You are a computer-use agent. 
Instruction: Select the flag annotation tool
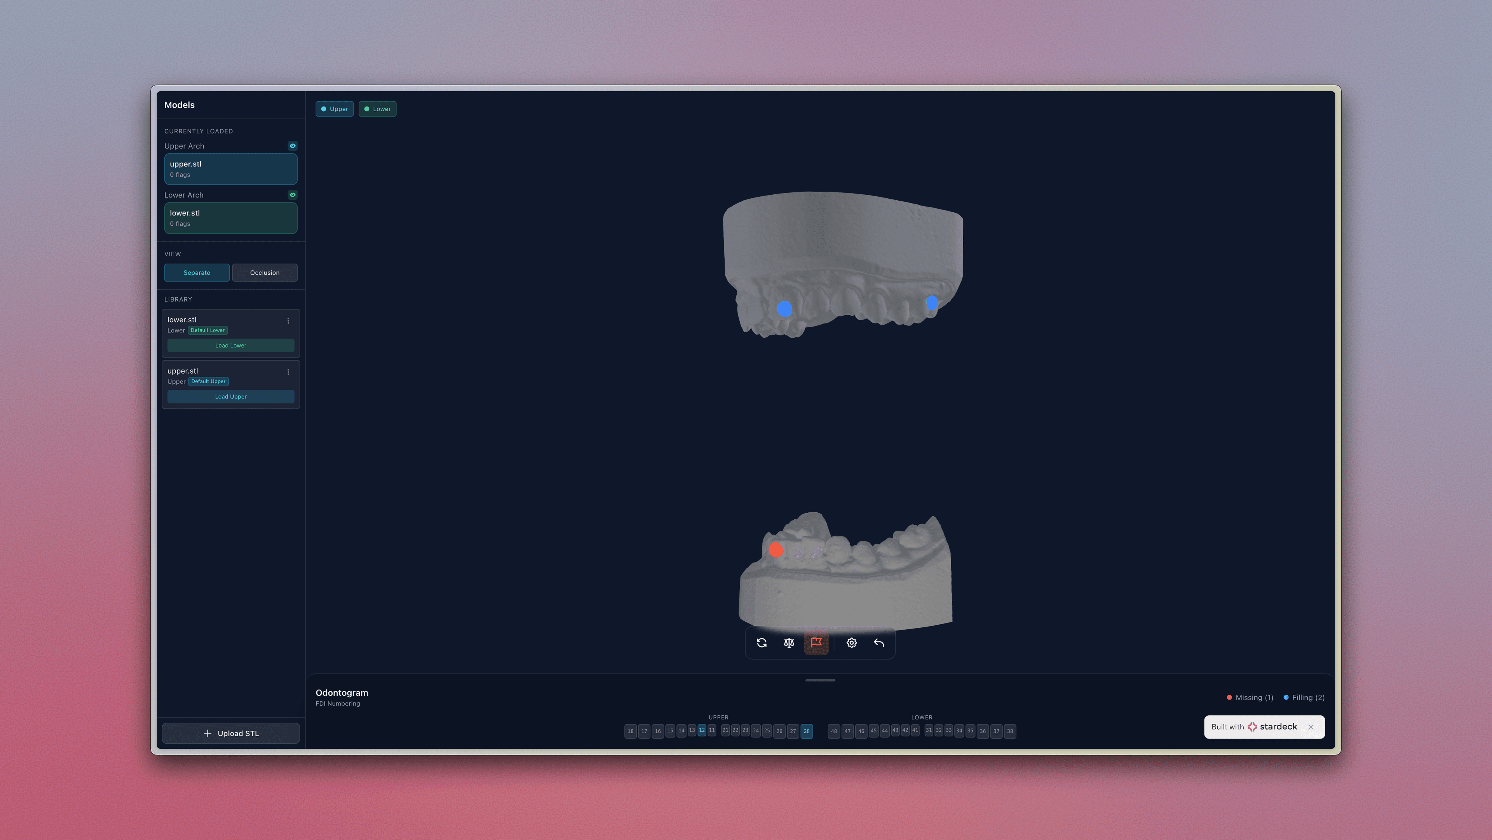coord(816,643)
